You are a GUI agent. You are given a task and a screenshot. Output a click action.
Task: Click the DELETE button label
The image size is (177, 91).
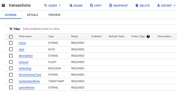point(145,6)
